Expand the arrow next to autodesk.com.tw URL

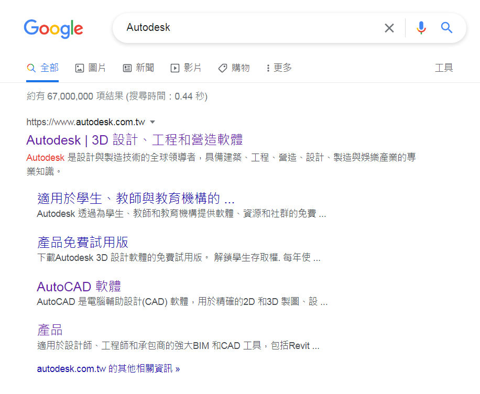pos(152,122)
